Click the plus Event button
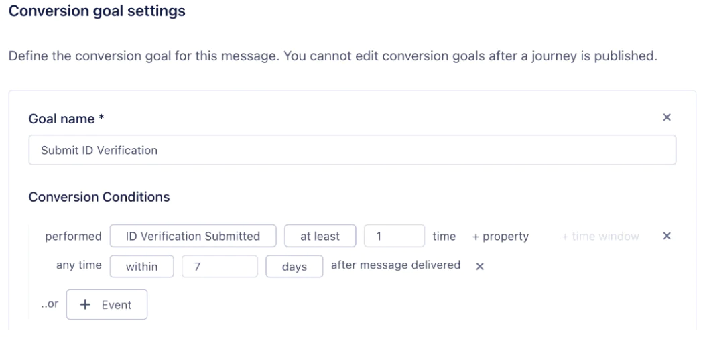The height and width of the screenshot is (337, 701). [107, 305]
